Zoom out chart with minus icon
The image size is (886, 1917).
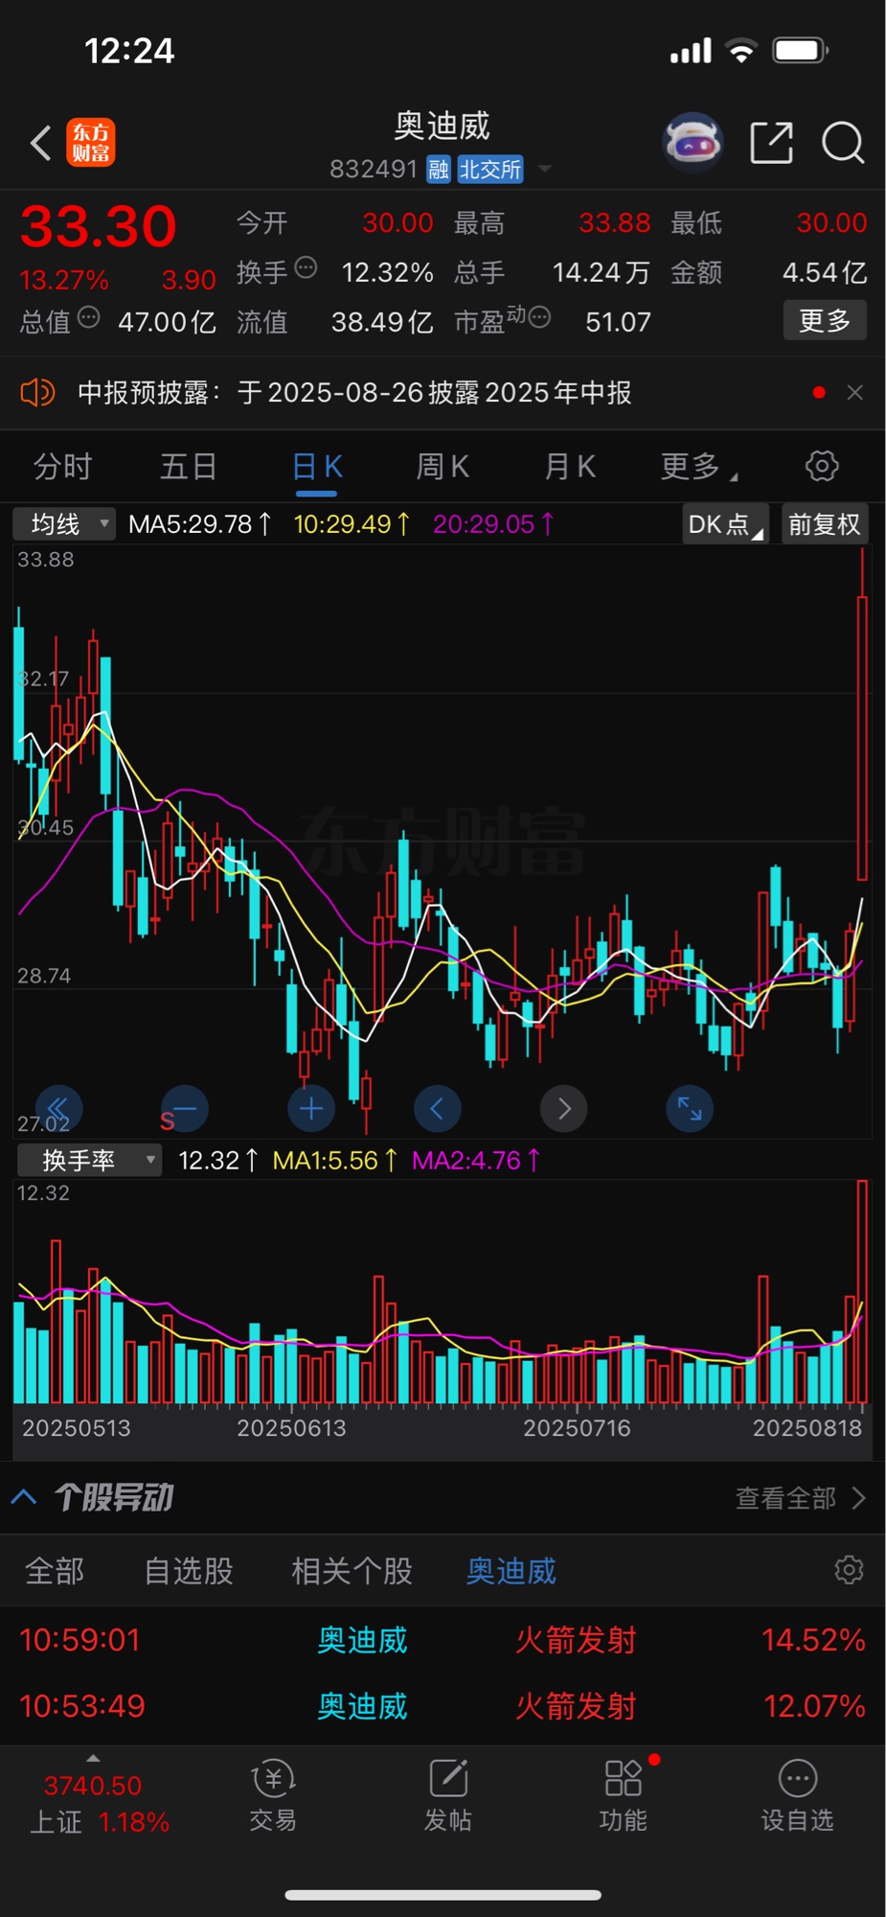point(184,1109)
